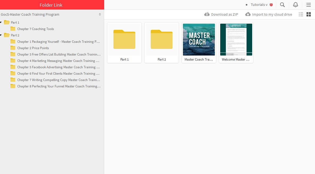Click the Part 1 caption under grid folder
This screenshot has height=174, width=315.
124,60
